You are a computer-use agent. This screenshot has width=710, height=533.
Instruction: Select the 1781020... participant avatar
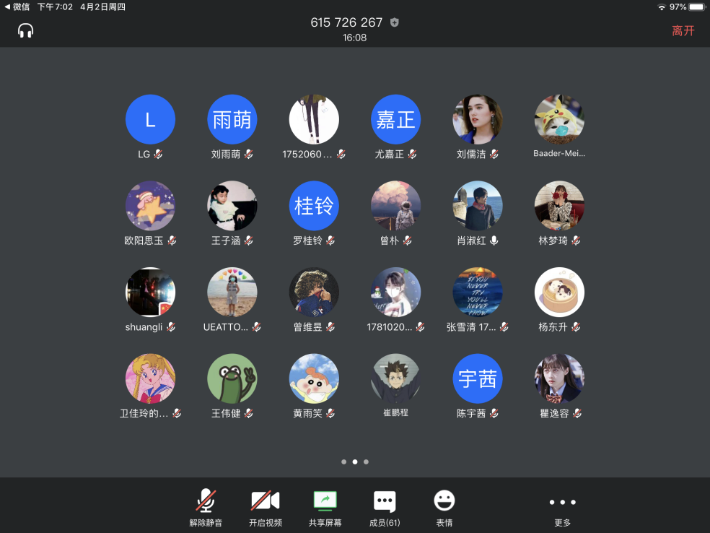pos(395,292)
